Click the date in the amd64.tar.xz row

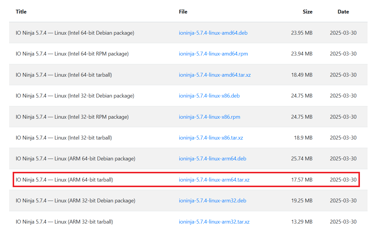343,75
